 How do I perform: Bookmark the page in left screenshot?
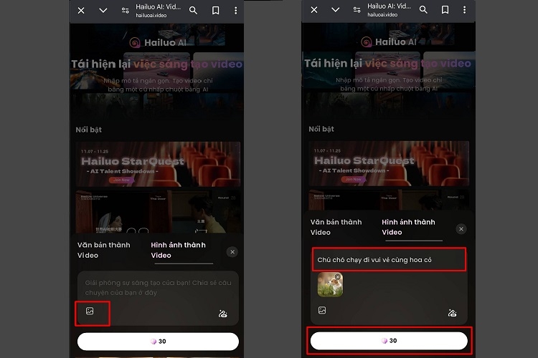(x=215, y=11)
